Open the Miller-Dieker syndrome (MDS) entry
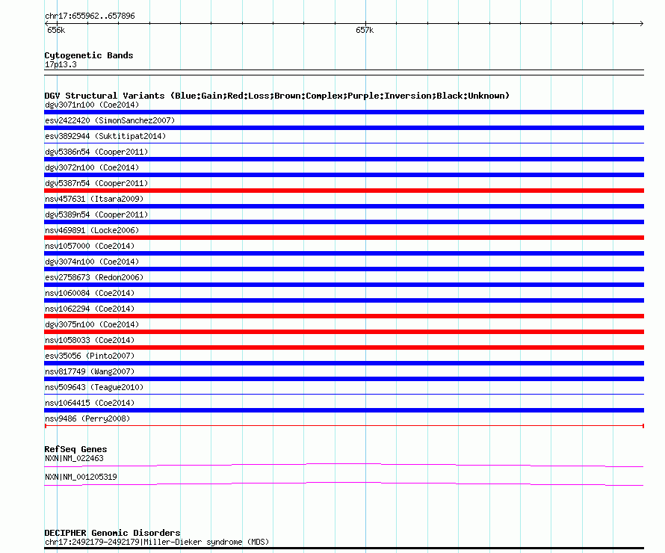Viewport: 665px width, 553px height. 157,542
